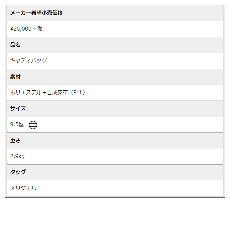Click the キャディバッグ product name
230x230 pixels.
(x=29, y=60)
